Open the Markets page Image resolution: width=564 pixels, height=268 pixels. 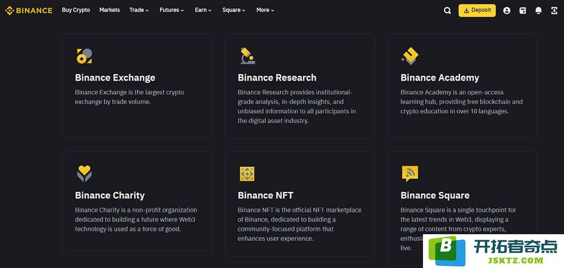pos(110,10)
